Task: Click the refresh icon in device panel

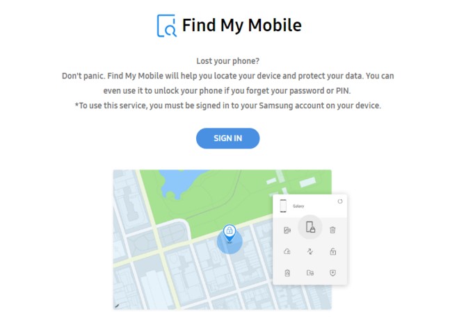Action: (340, 201)
